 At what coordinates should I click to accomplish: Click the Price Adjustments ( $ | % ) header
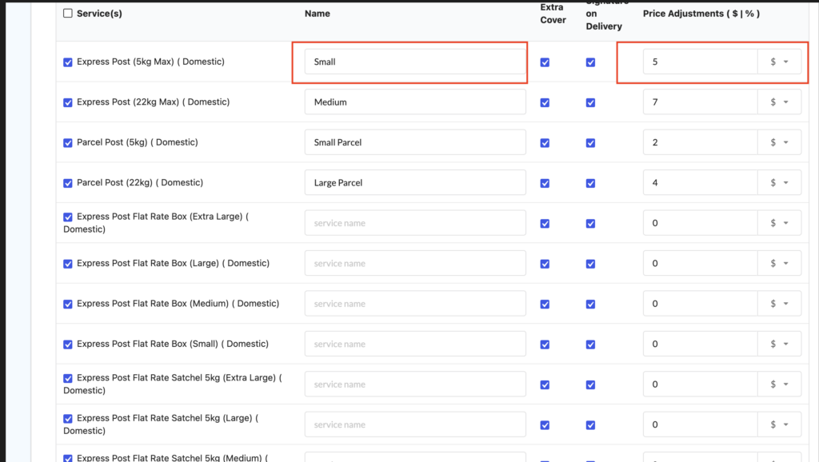pyautogui.click(x=701, y=14)
